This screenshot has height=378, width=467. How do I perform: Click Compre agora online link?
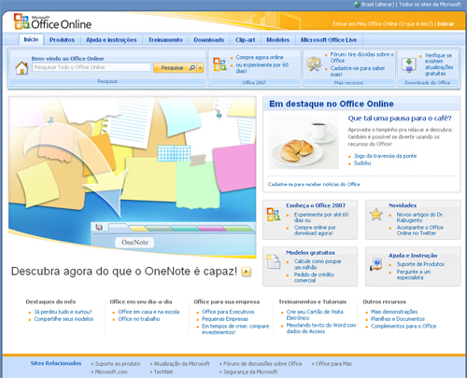click(260, 57)
